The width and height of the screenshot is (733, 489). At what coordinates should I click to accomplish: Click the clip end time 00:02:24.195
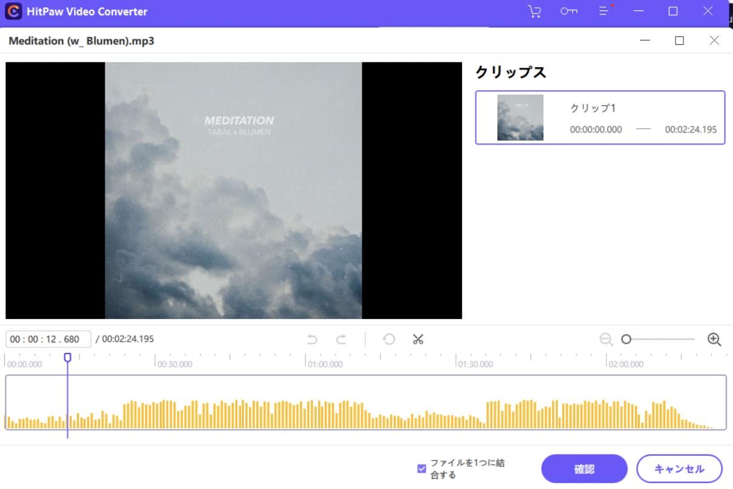click(x=691, y=130)
